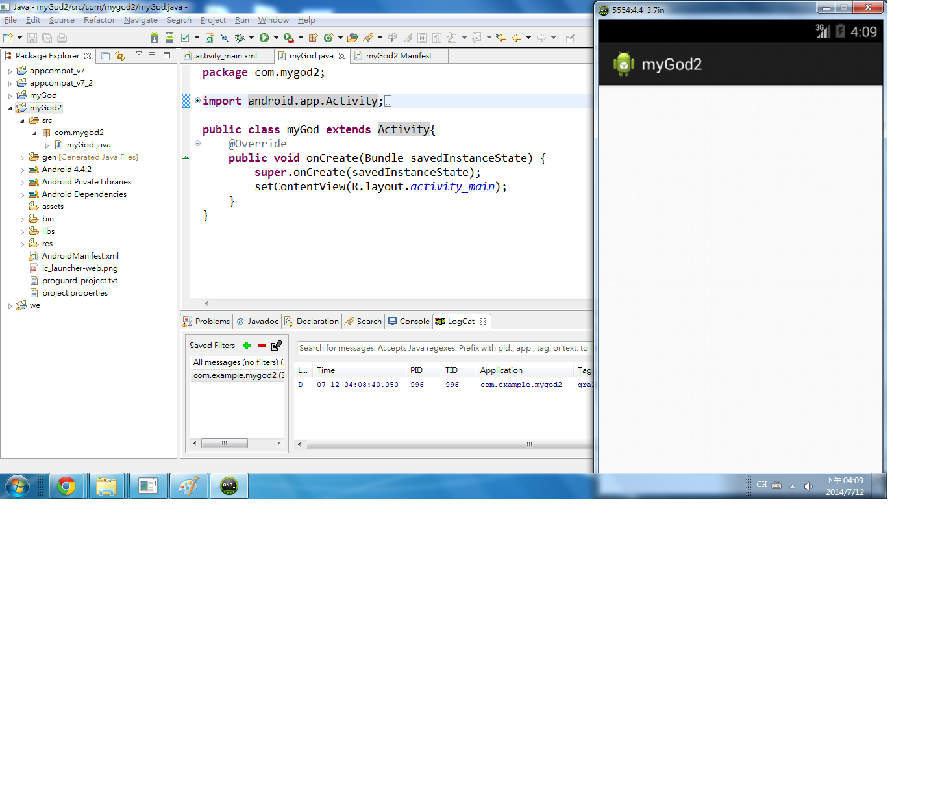This screenshot has width=940, height=808.
Task: Expand the myGod project node
Action: (x=10, y=95)
